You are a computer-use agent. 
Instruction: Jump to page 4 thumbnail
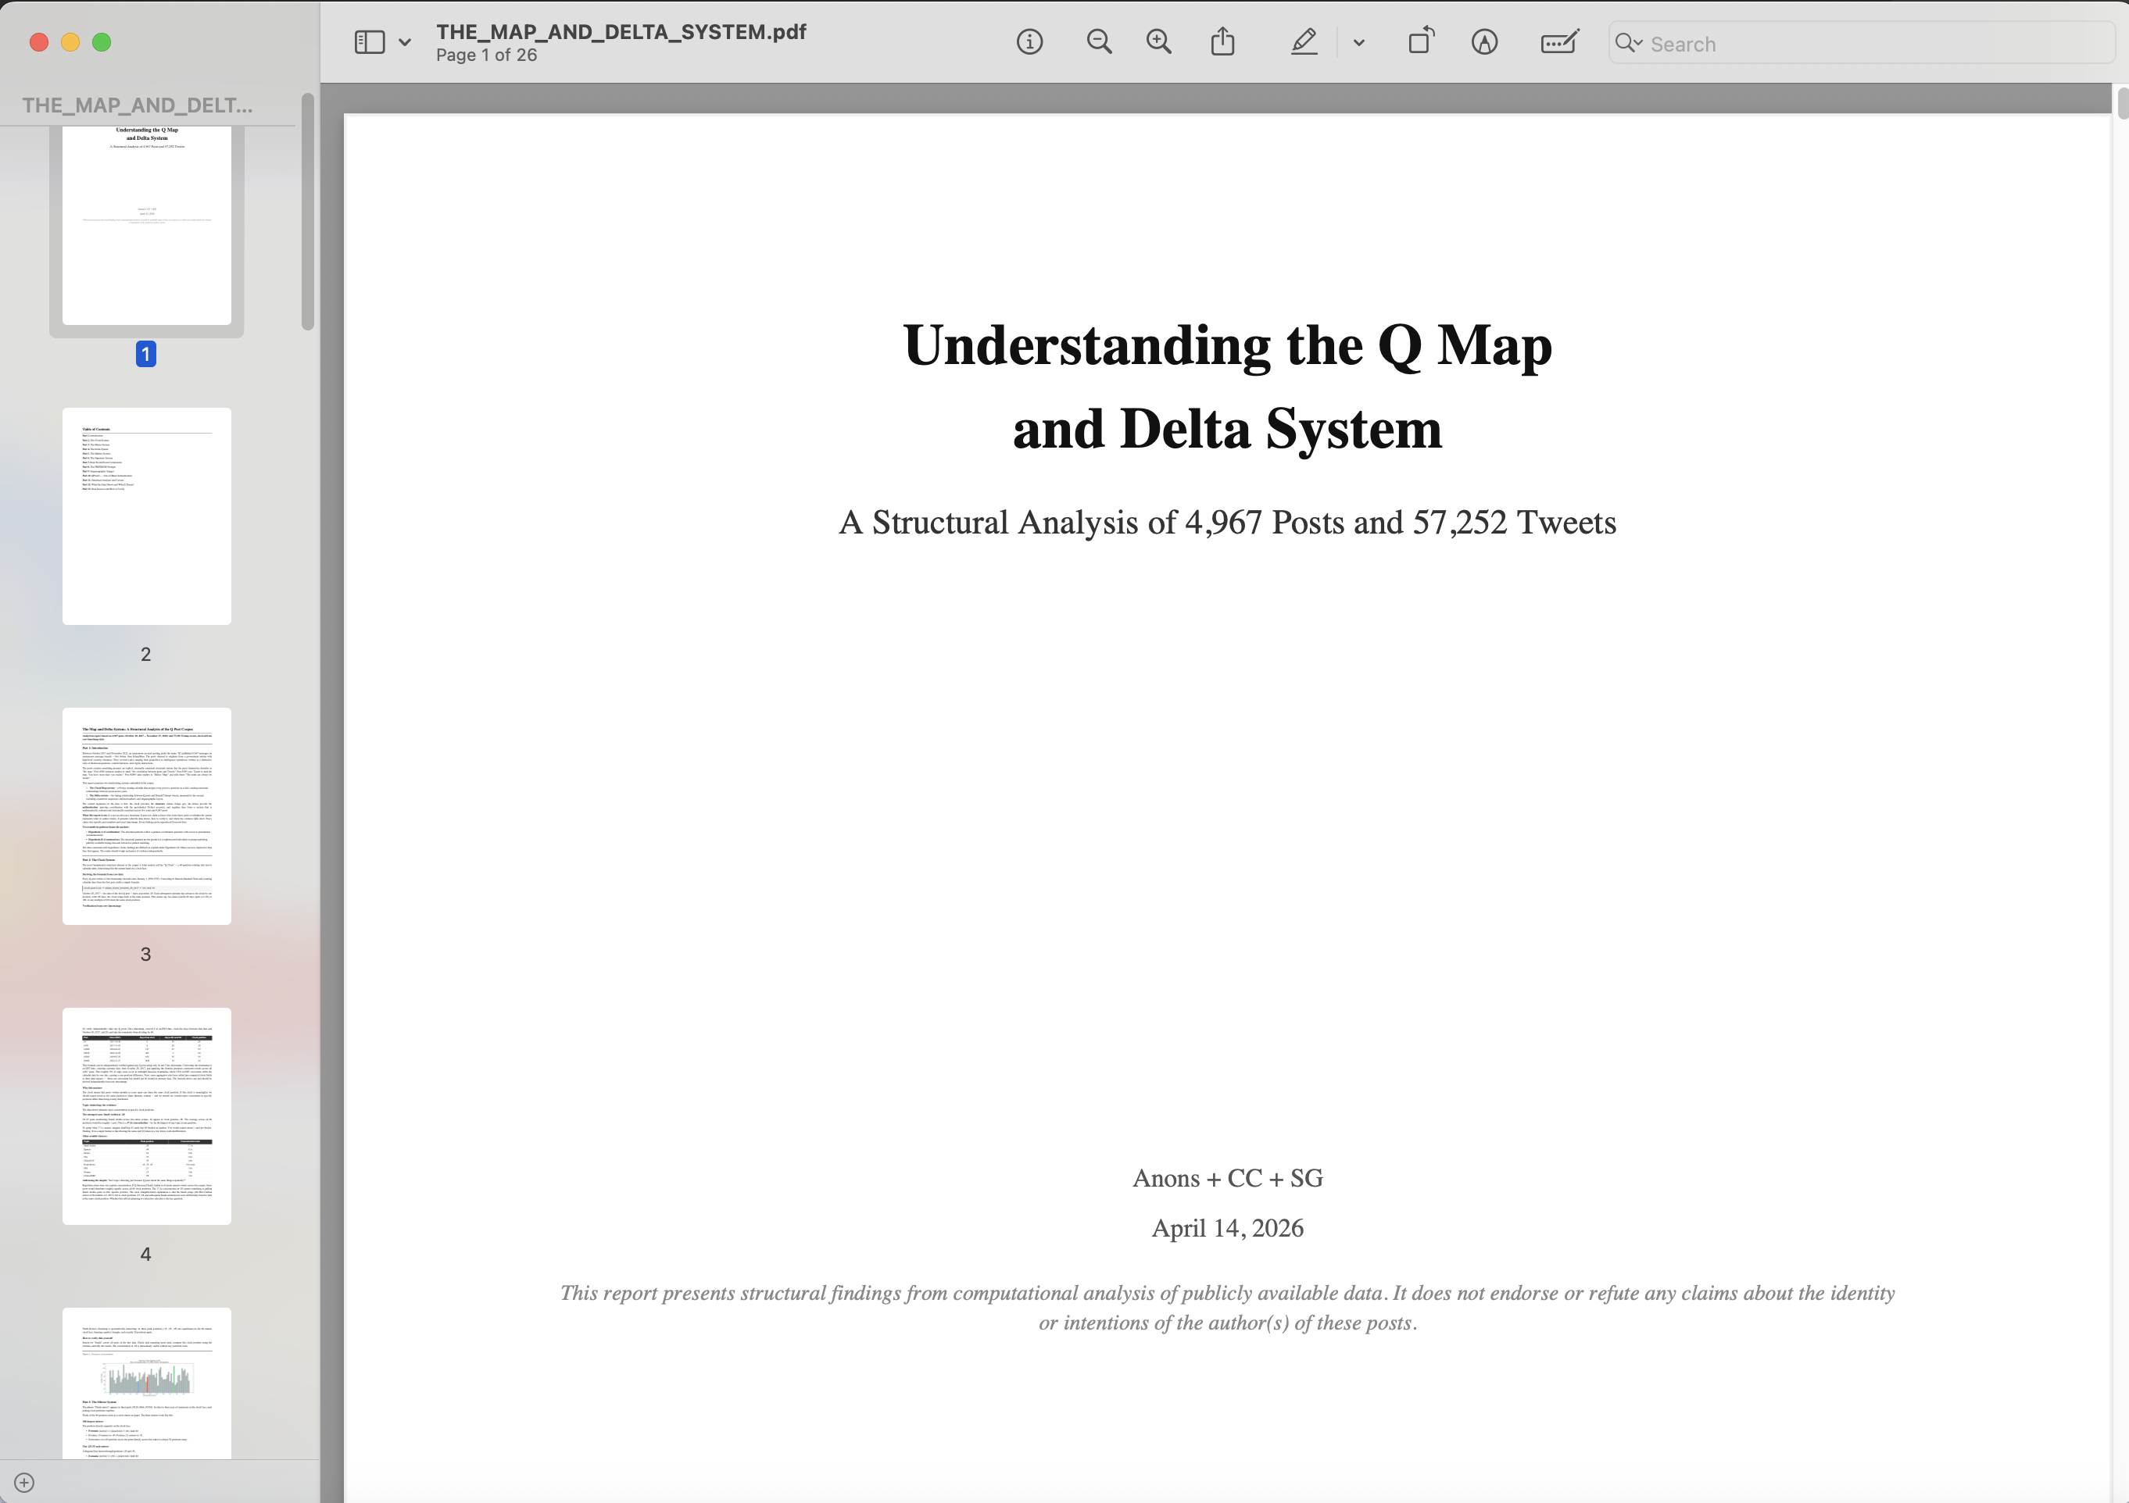tap(146, 1116)
